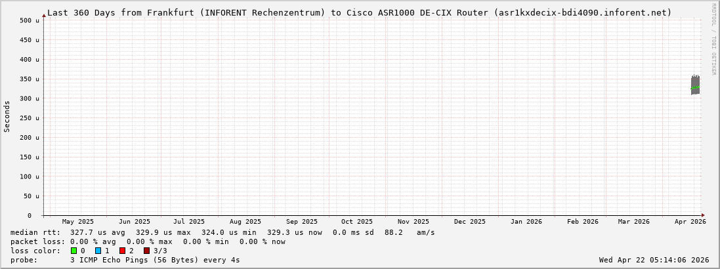
Task: Click the blue loss color swatch for 1
Action: click(98, 251)
